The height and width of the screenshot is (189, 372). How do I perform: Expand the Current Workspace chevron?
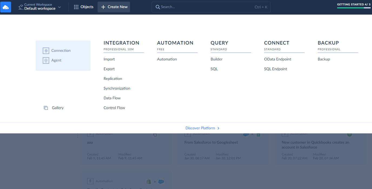point(59,8)
